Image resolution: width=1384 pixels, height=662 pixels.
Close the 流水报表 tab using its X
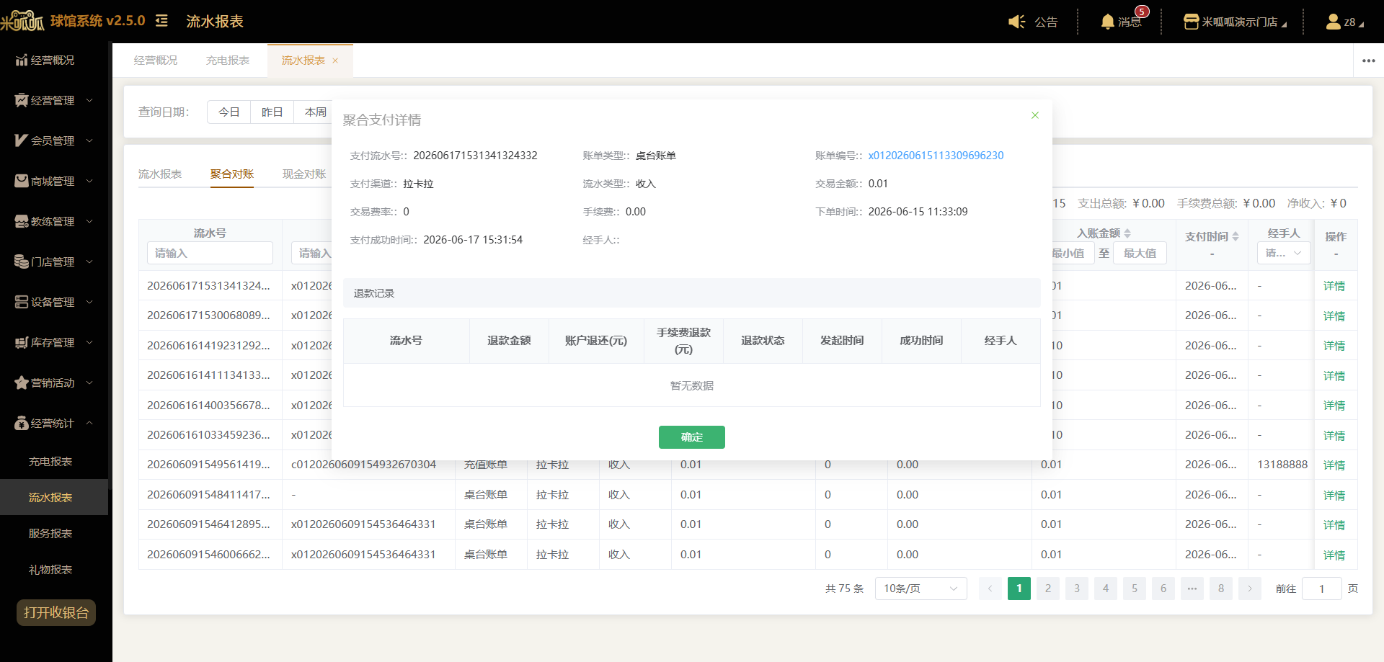pos(335,61)
